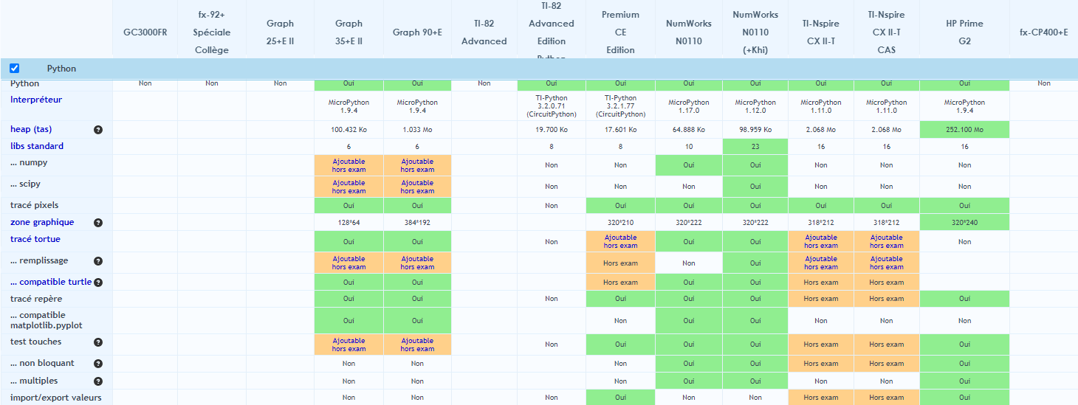Click the import/export valeurs row label
The image size is (1078, 405).
point(56,398)
